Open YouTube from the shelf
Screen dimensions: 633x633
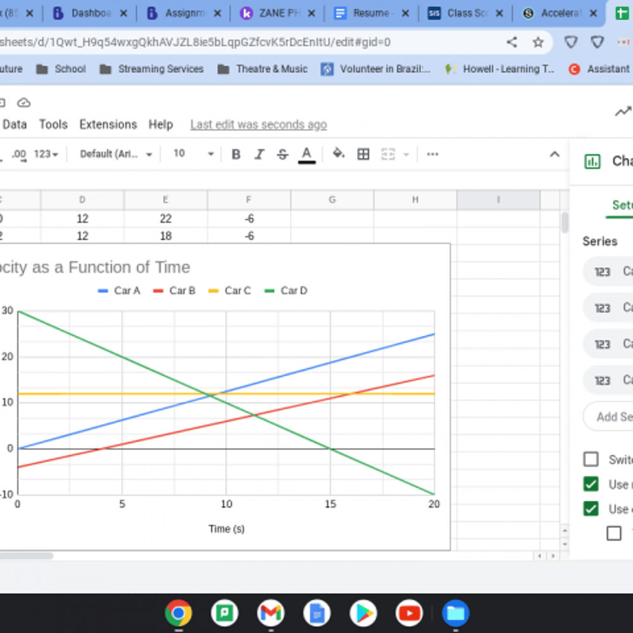coord(409,613)
